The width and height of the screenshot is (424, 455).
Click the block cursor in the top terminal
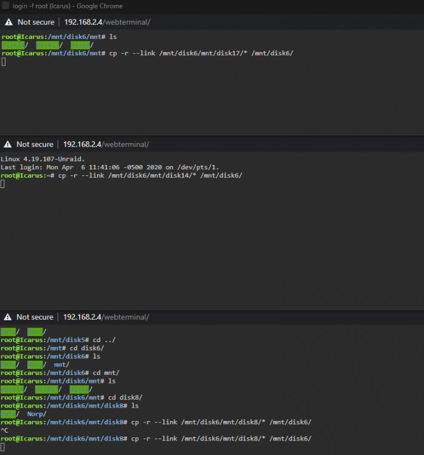(x=4, y=62)
